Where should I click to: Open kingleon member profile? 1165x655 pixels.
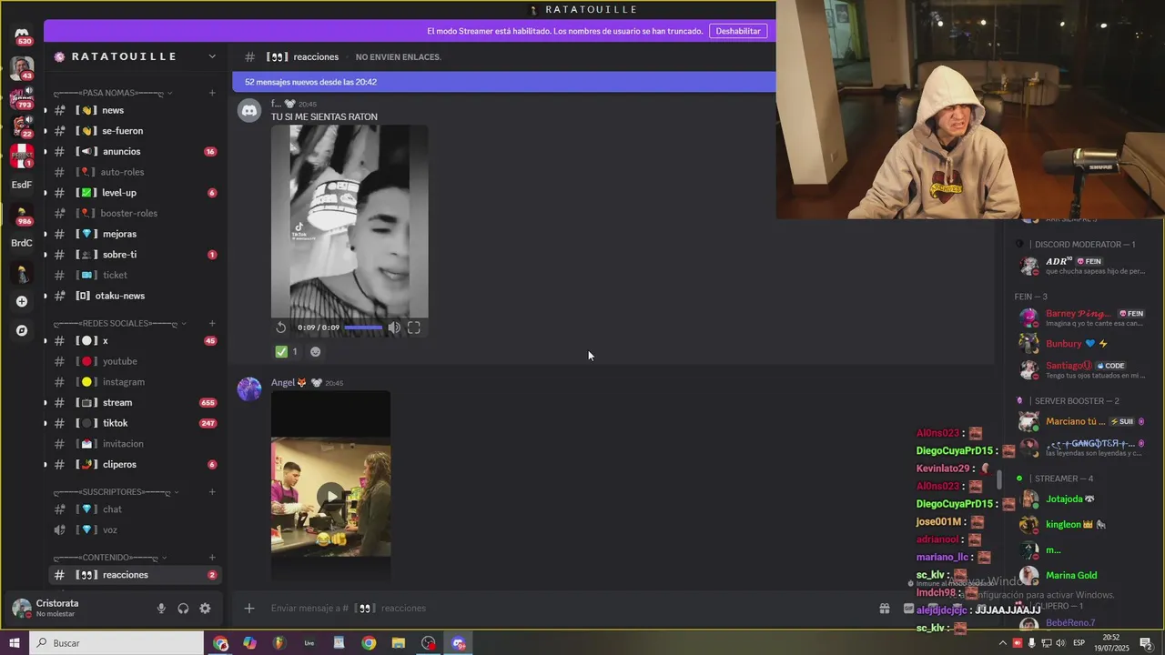point(1065,524)
